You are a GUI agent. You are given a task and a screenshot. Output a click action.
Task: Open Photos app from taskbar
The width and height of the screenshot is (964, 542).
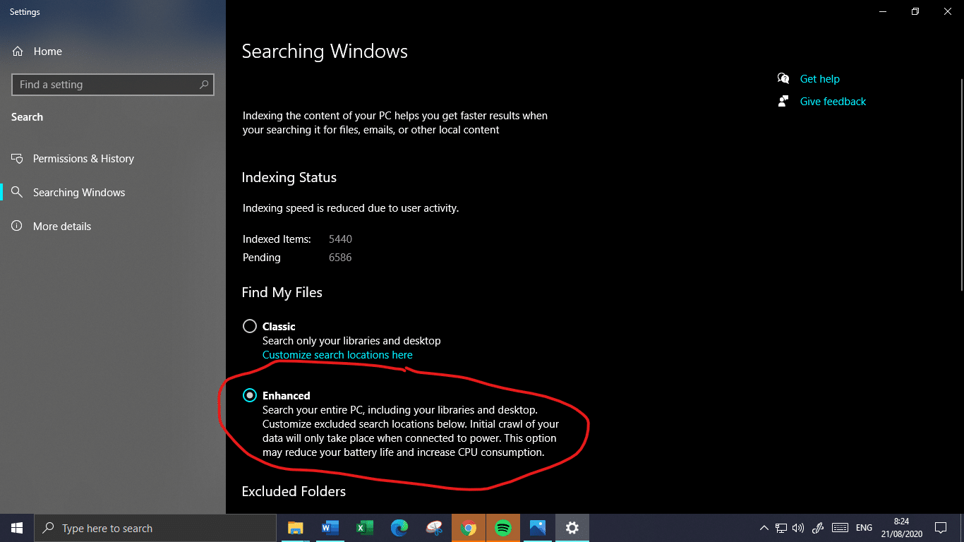(538, 528)
